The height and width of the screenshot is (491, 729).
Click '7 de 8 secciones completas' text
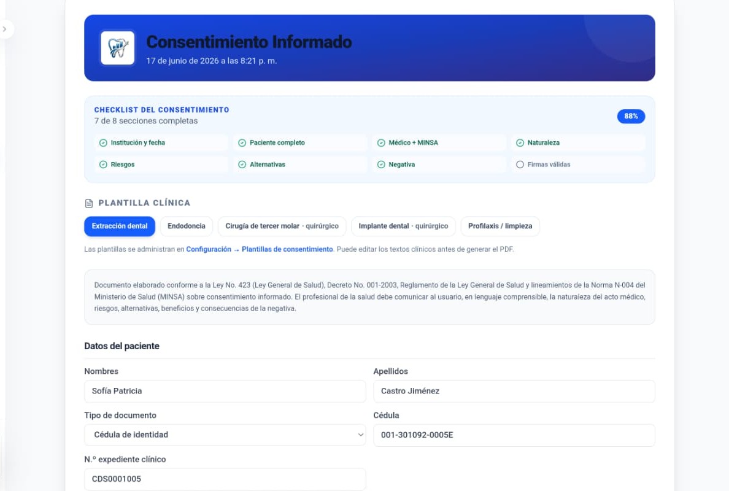tap(146, 121)
